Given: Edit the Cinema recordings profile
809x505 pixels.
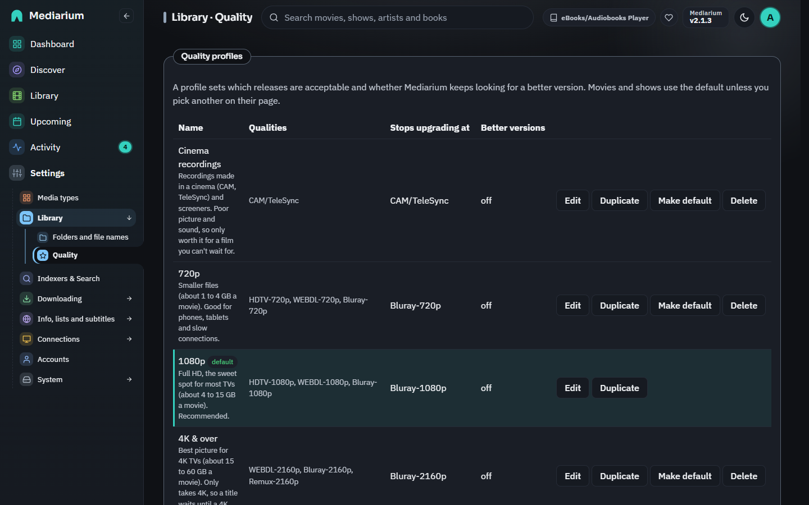Looking at the screenshot, I should coord(572,200).
